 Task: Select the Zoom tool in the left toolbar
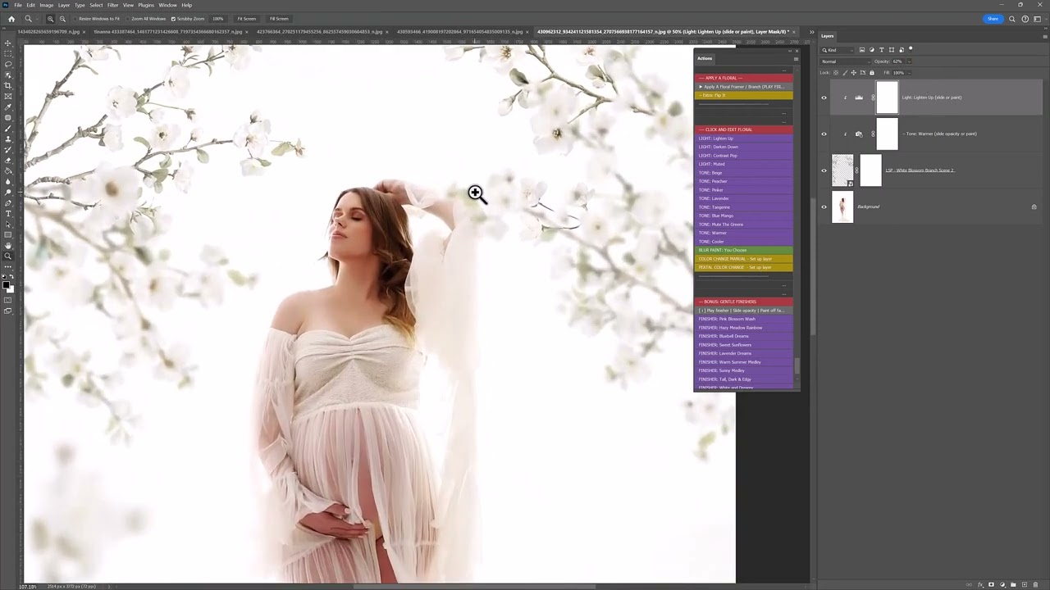pos(8,256)
